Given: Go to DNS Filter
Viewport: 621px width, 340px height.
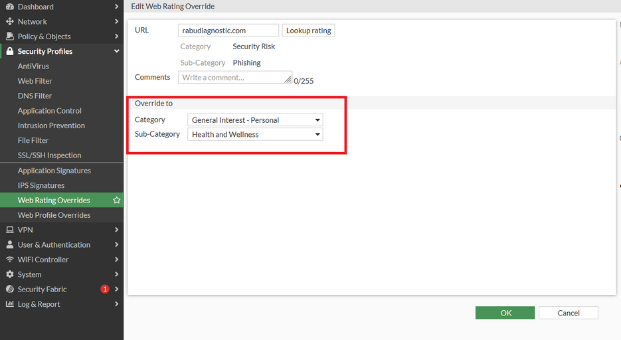Looking at the screenshot, I should [x=35, y=96].
